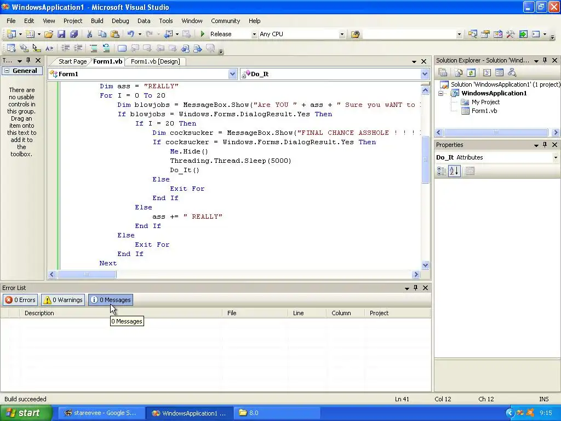Click Solution Explorer's Properties icon
Viewport: 561px width, 421px height.
coord(443,72)
